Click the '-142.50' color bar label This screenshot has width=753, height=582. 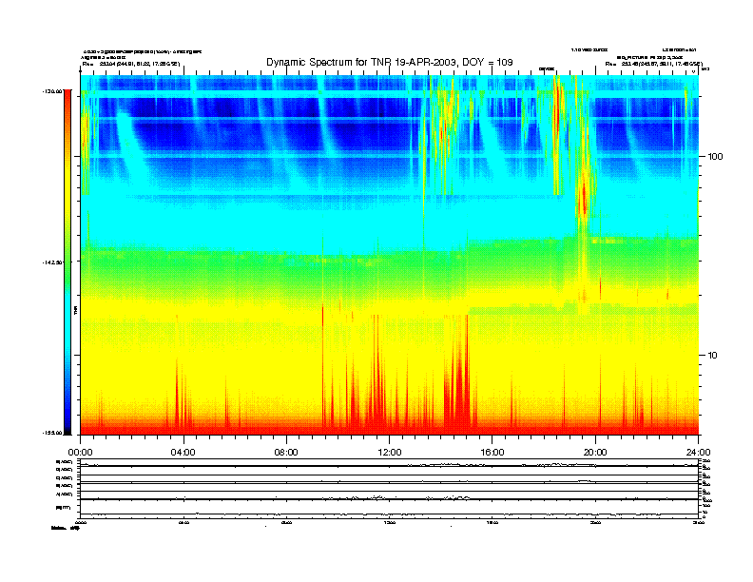52,262
